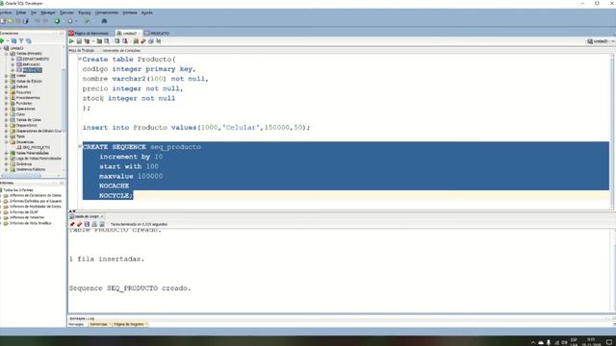This screenshot has width=616, height=346.
Task: Click the Save All icon in the main toolbar
Action: (x=26, y=21)
